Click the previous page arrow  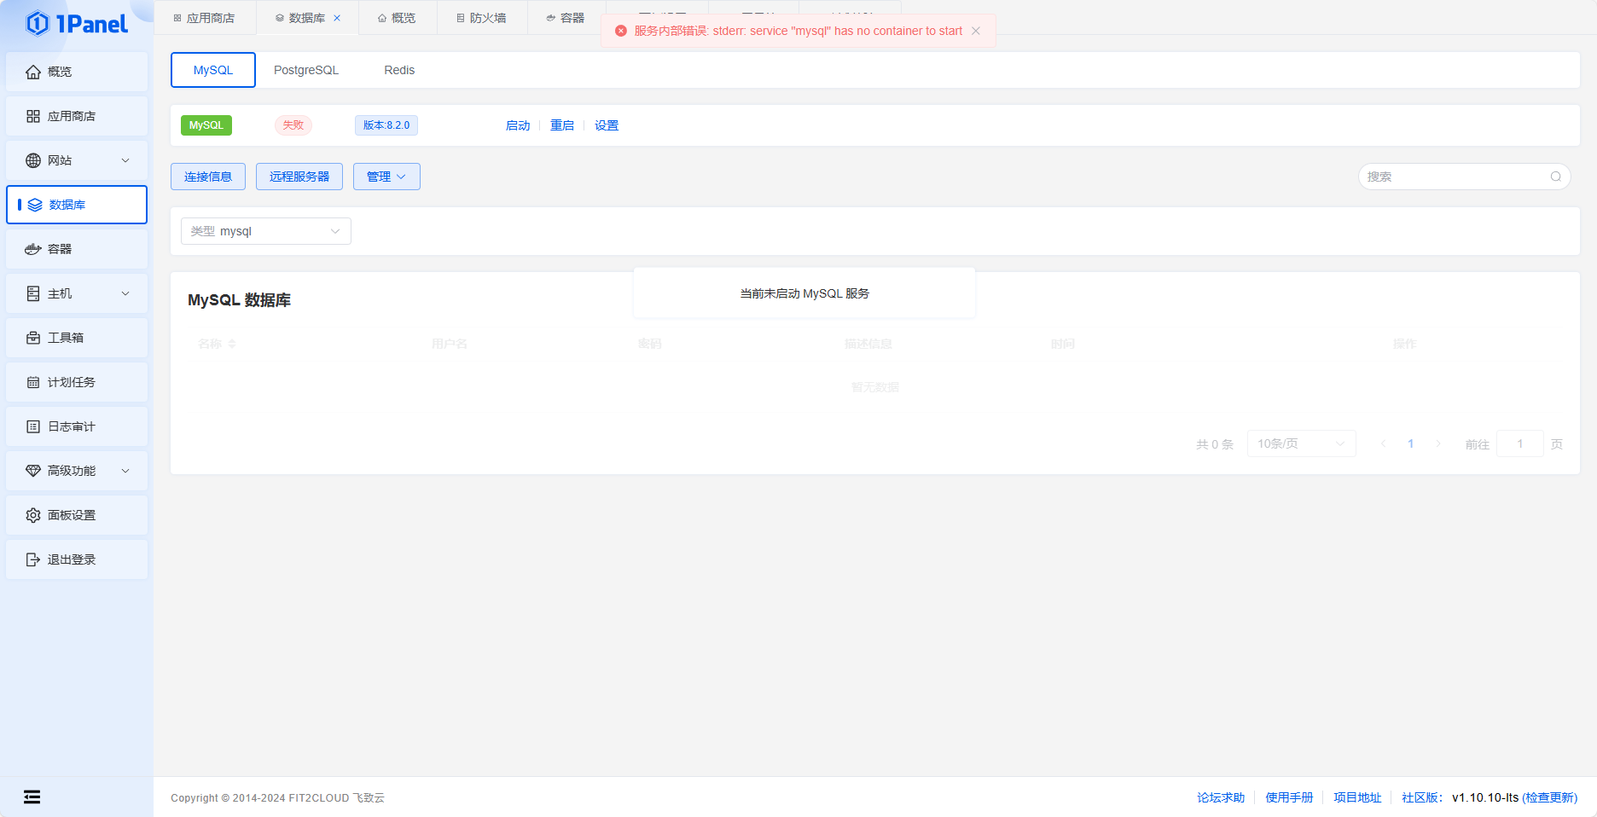pos(1384,443)
